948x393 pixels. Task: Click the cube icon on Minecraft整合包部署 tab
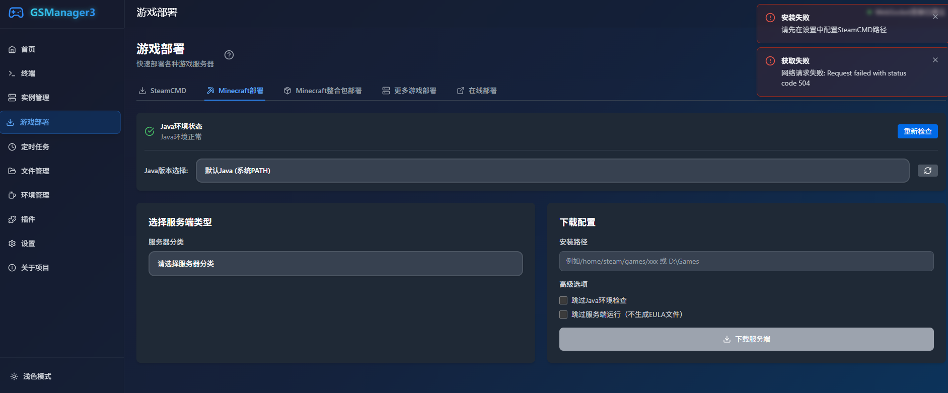coord(287,91)
